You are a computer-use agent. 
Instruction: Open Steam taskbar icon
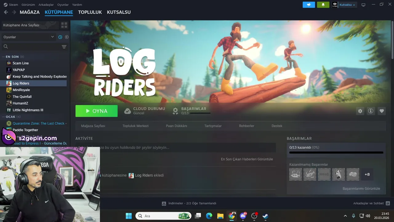click(x=265, y=216)
